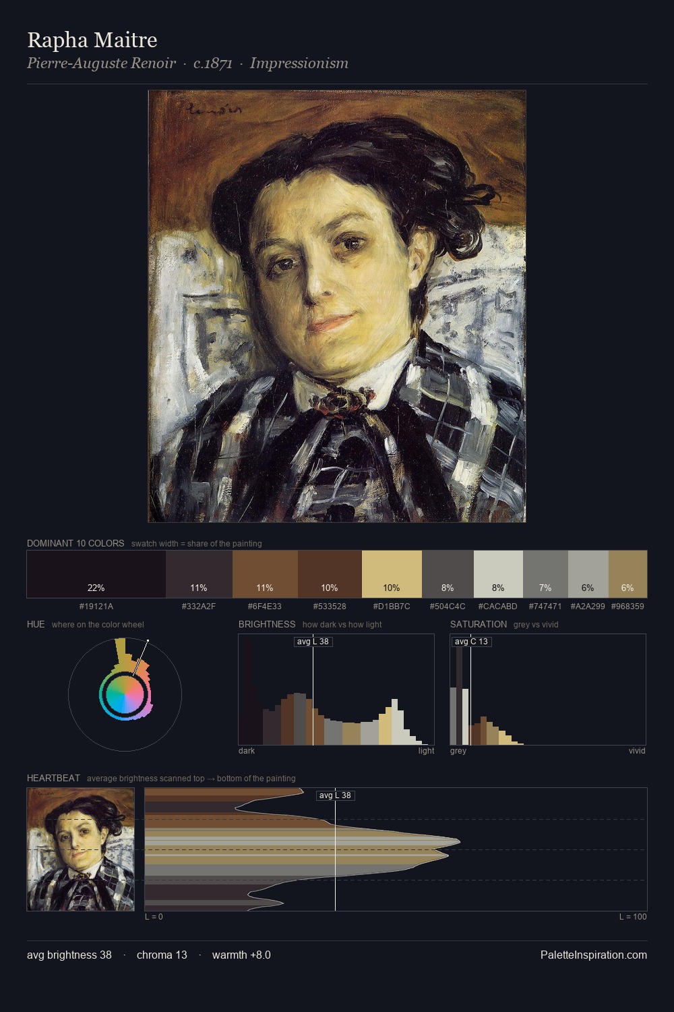Screen dimensions: 674x1012
Task: Click the 'BRIGHTNESS' section heading
Action: [x=267, y=624]
